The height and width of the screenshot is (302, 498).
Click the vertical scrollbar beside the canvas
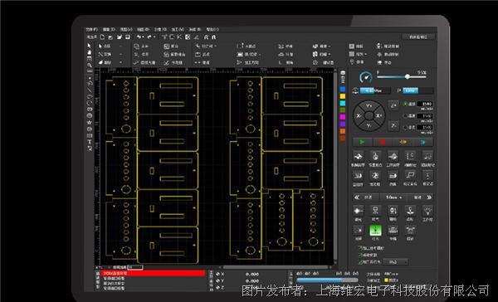335,167
